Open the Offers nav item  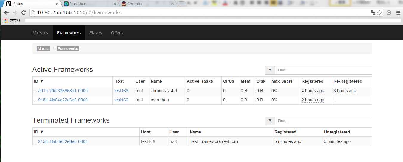[117, 33]
